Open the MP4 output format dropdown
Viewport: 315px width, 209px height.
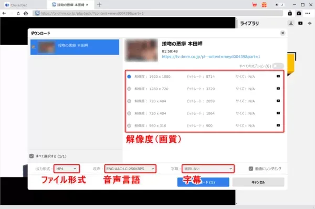(67, 169)
